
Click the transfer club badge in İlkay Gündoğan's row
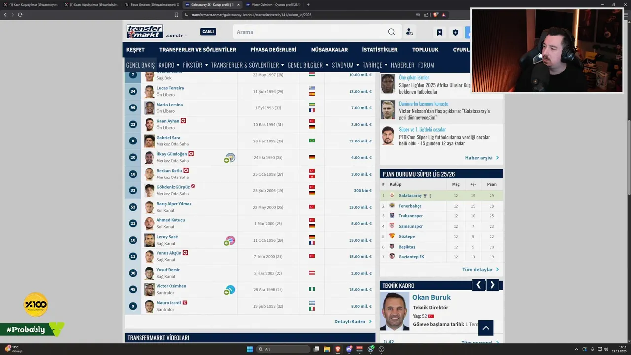point(230,158)
